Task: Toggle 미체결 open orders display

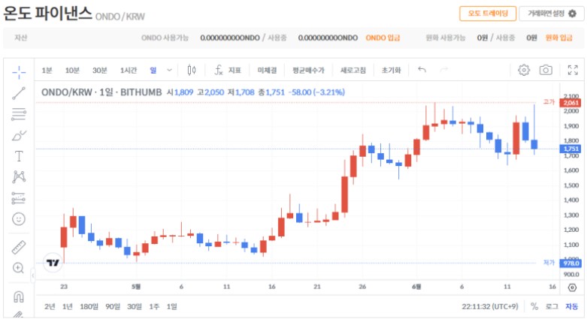Action: tap(267, 71)
